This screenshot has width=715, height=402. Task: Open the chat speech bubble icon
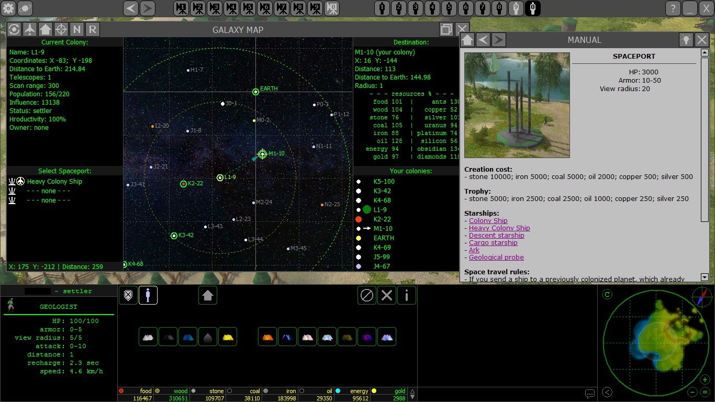[x=589, y=394]
